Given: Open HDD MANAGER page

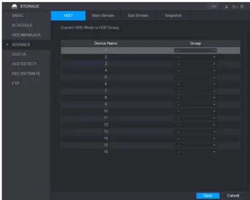Looking at the screenshot, I should [x=26, y=35].
